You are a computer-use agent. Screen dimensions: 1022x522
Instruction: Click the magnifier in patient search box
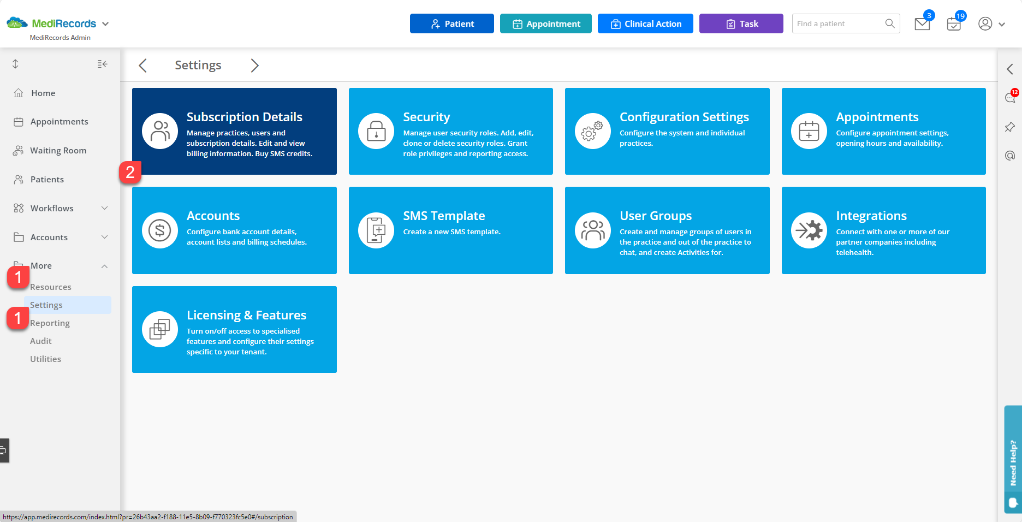889,23
